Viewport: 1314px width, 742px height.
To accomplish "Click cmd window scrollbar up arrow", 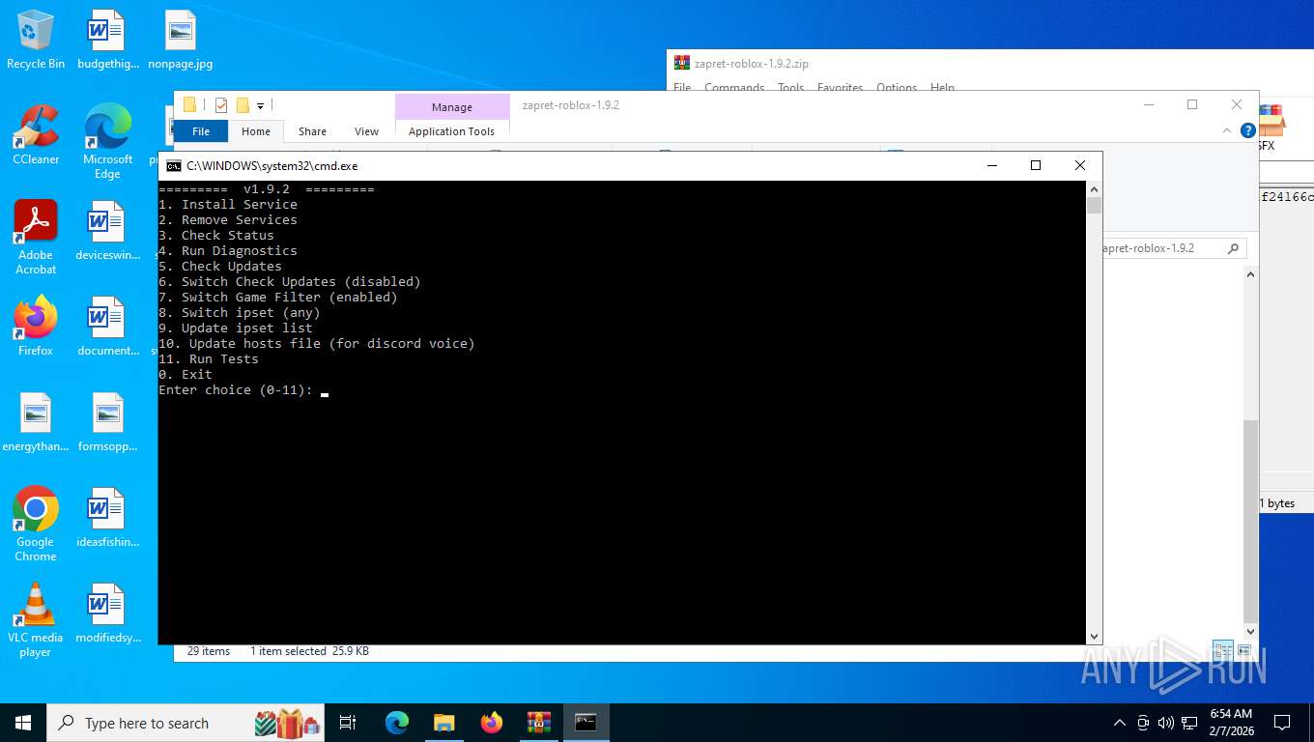I will (x=1094, y=188).
